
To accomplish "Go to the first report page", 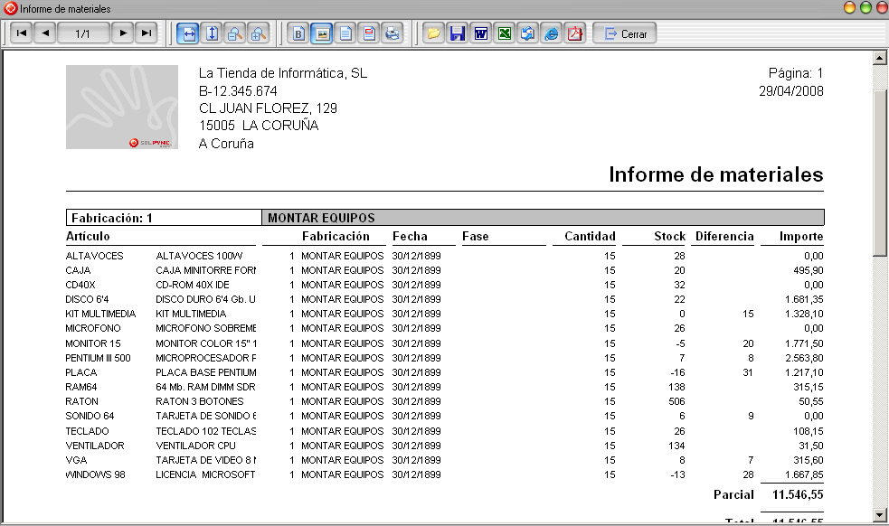I will coord(22,33).
